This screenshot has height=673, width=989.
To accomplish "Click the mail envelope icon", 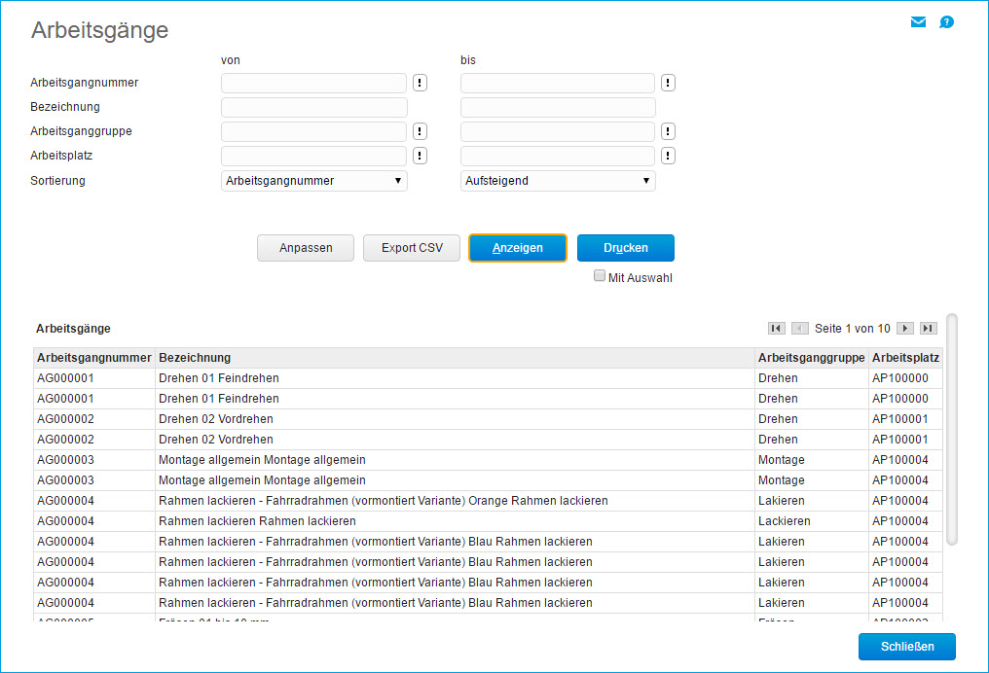I will (918, 22).
